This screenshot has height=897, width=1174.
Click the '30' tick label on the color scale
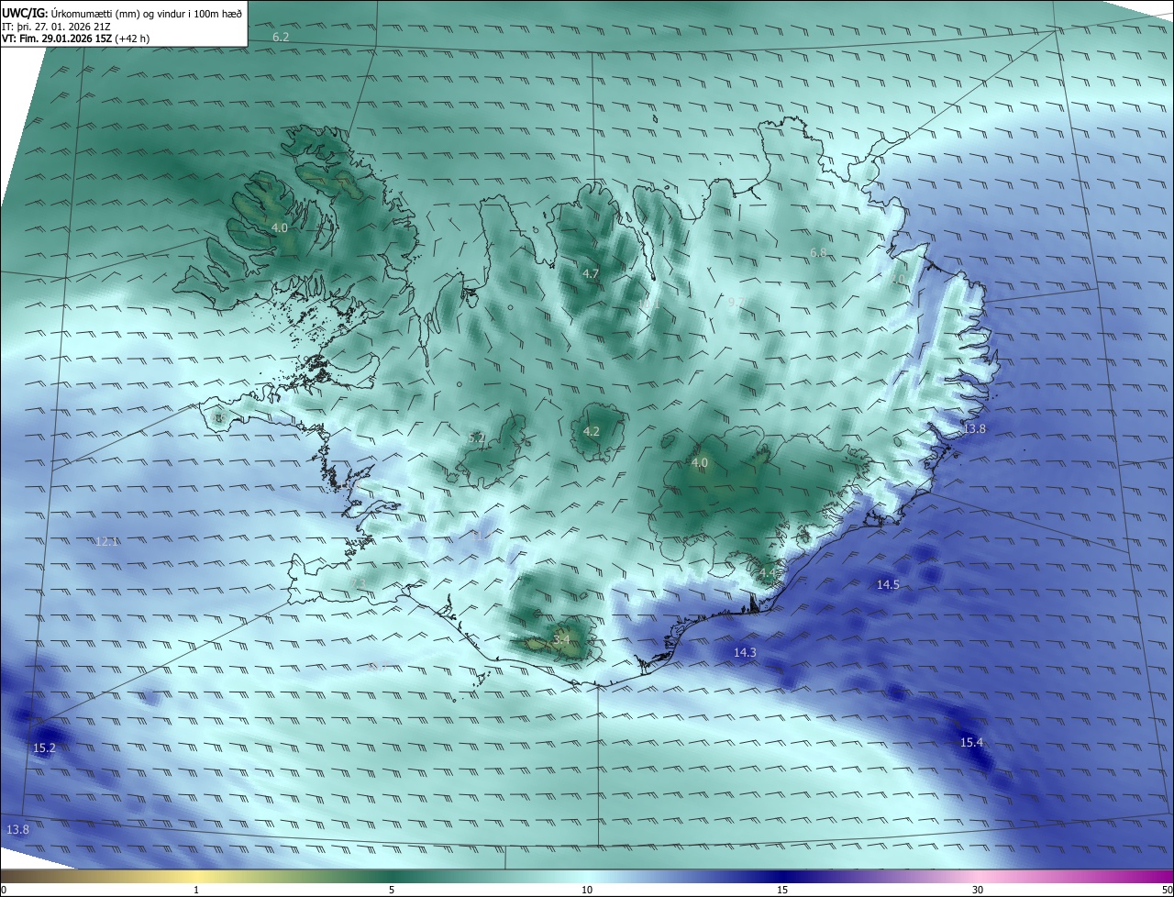[x=978, y=890]
